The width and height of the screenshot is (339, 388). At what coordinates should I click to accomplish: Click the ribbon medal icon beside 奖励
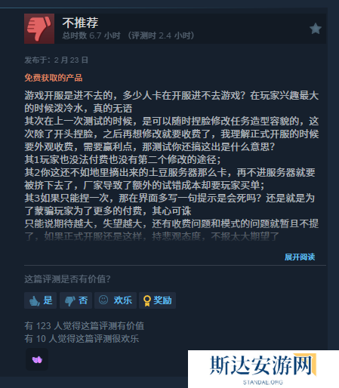pos(146,300)
